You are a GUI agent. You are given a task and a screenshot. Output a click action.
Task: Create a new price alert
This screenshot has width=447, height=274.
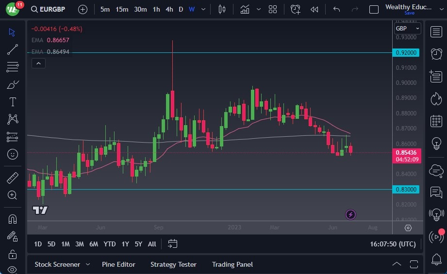[x=296, y=9]
